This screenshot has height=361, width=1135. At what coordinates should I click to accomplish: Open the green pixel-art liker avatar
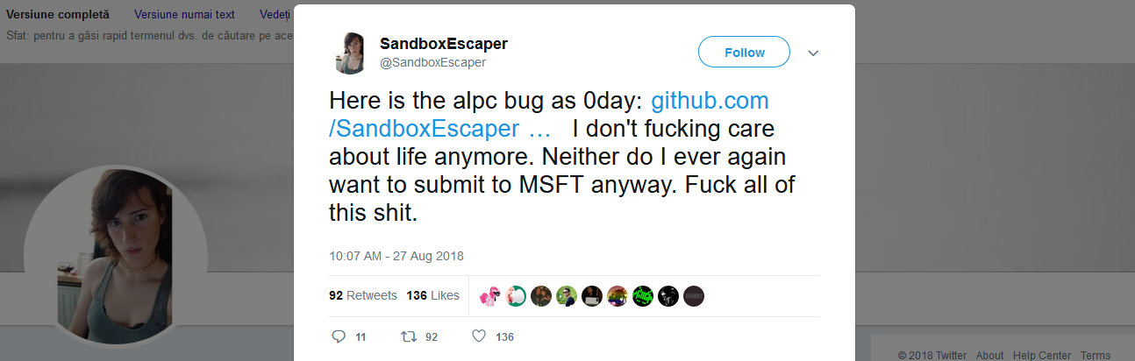point(643,296)
